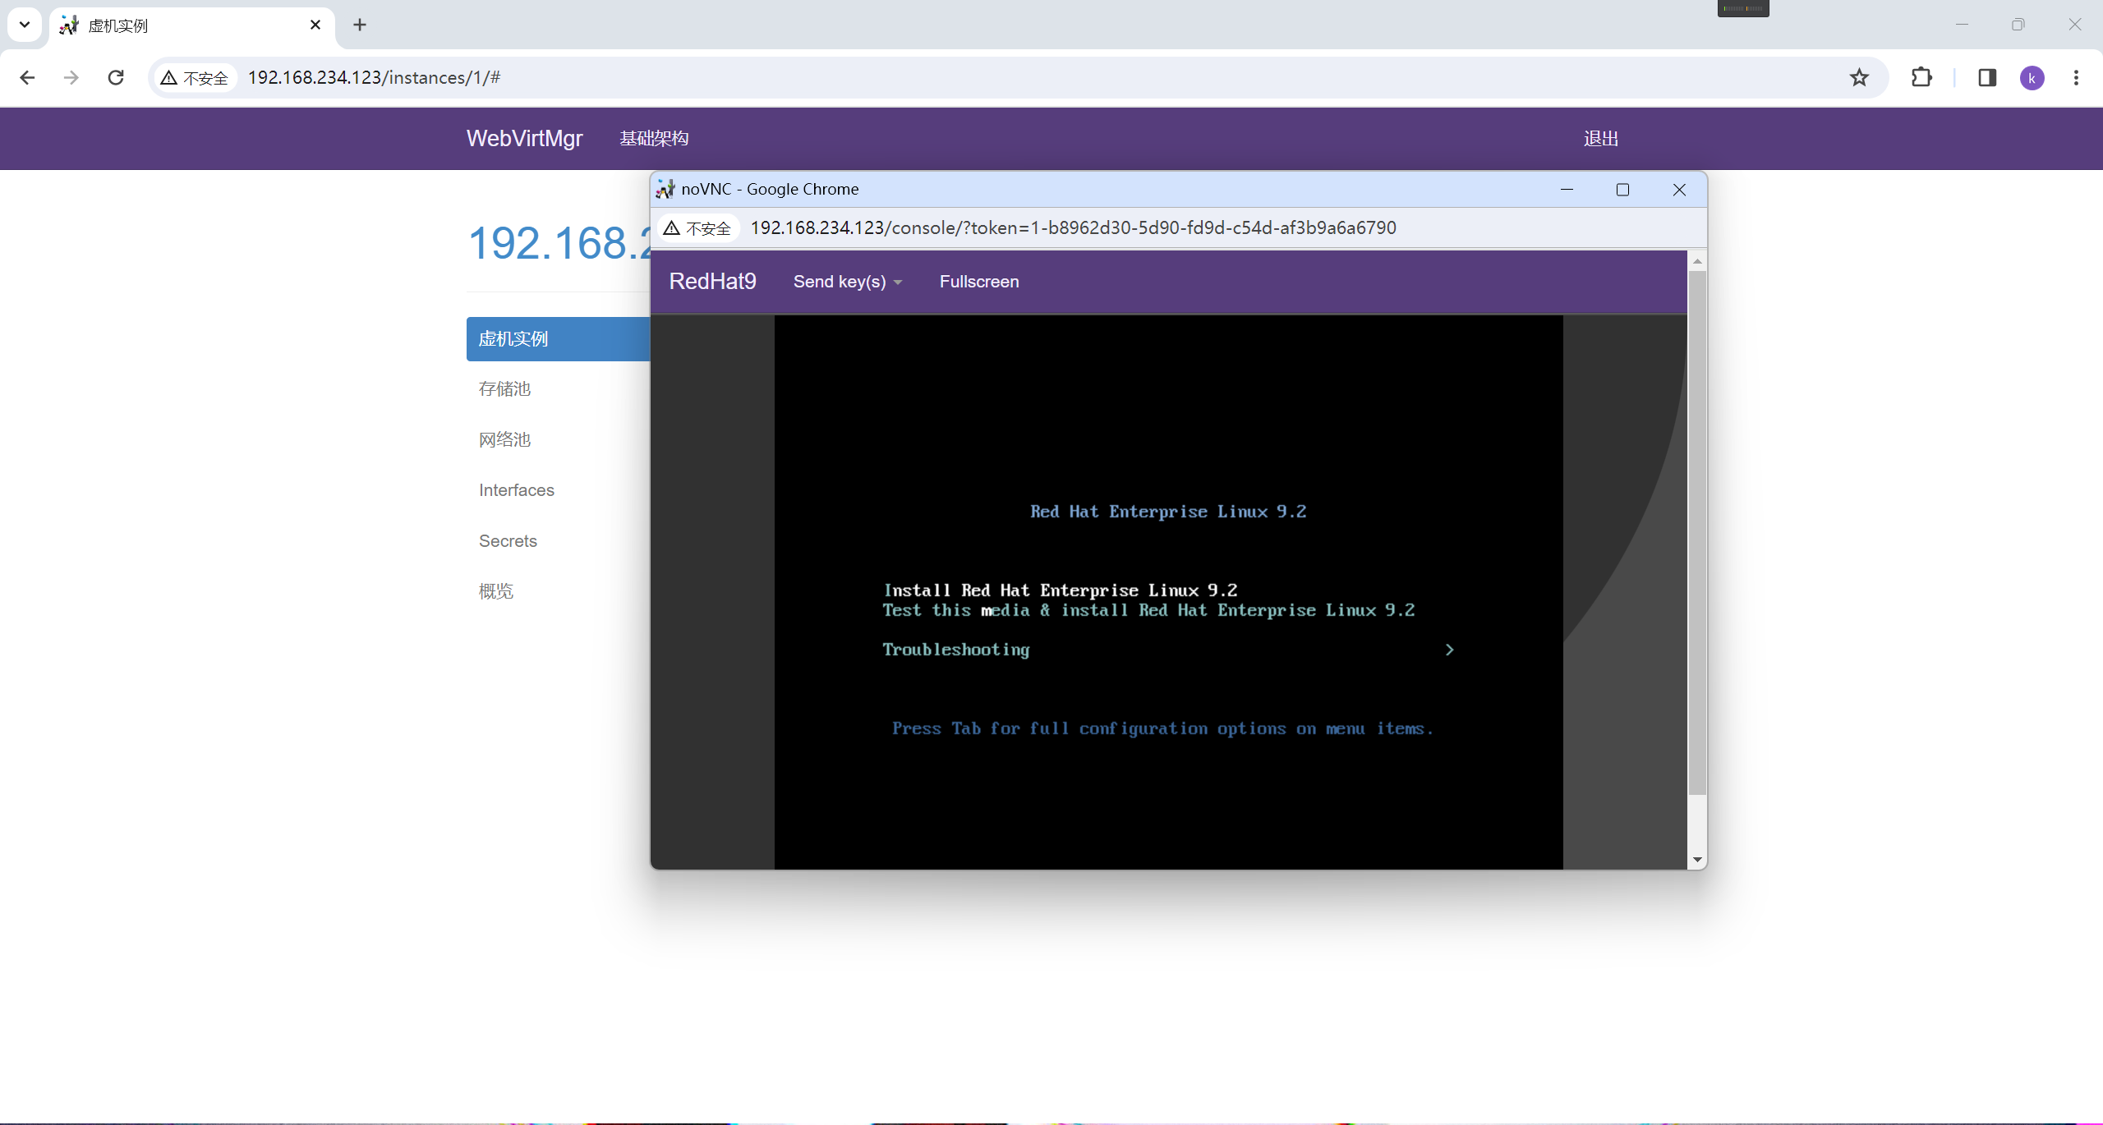2103x1125 pixels.
Task: Bookmark this page with the star icon
Action: [x=1859, y=77]
